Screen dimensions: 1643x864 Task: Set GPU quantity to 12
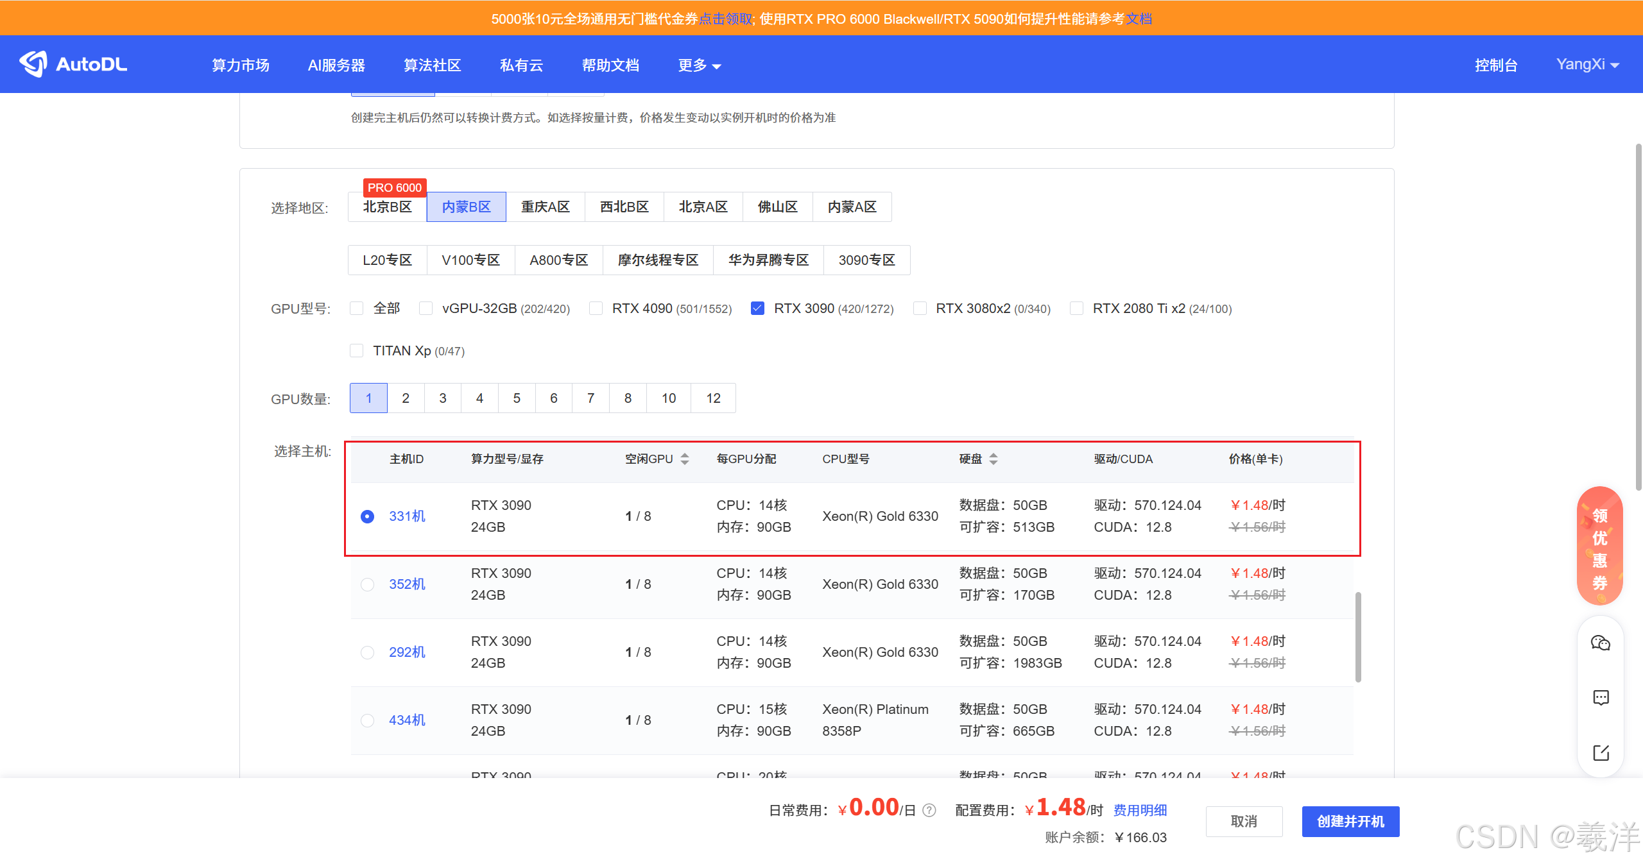click(714, 398)
